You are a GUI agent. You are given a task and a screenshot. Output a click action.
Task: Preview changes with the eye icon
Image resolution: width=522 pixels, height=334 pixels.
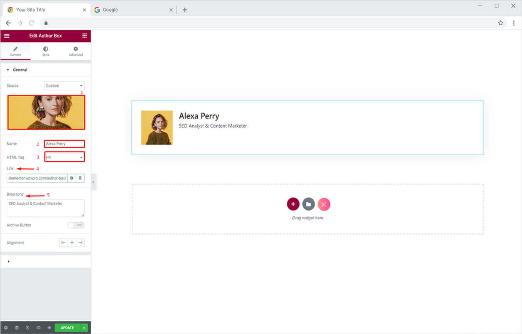click(49, 328)
